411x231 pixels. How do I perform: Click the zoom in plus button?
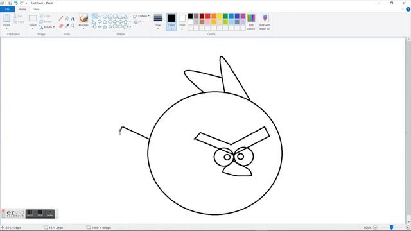[408, 228]
